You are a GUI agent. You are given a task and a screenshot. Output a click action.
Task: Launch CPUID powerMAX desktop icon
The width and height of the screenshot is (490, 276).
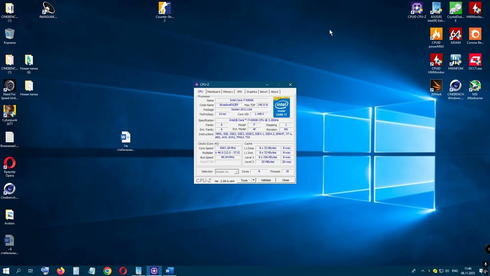[436, 38]
